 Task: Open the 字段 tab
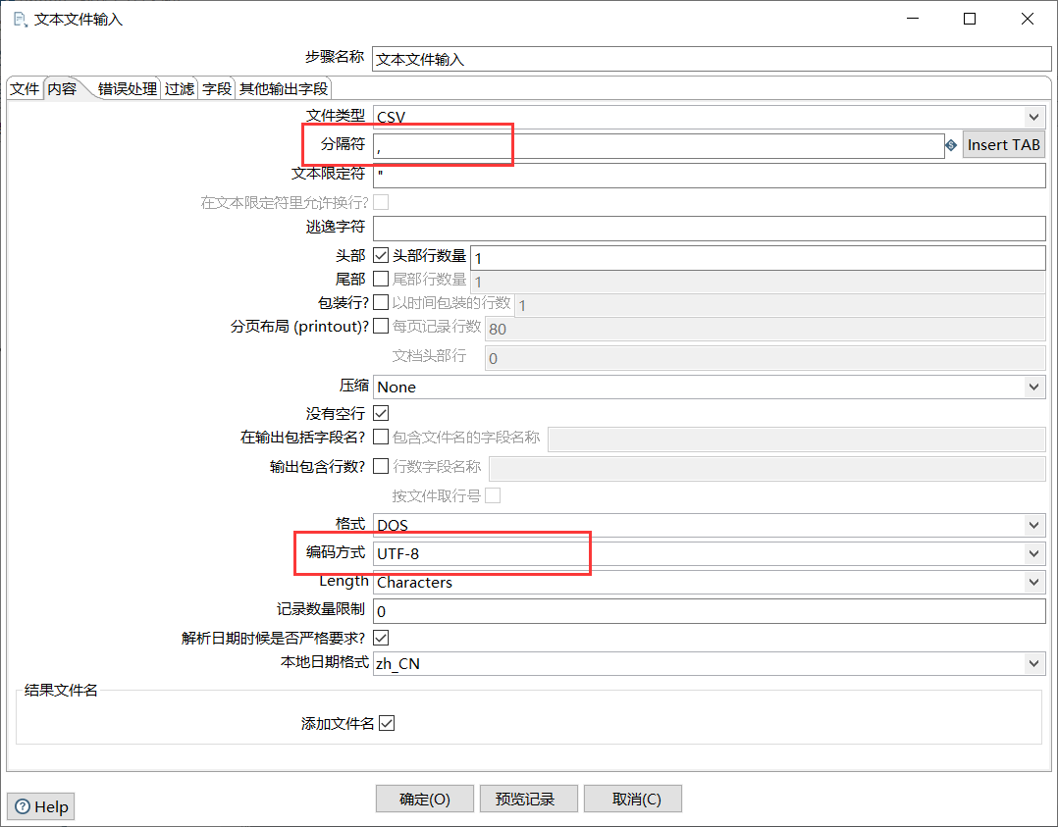coord(217,89)
